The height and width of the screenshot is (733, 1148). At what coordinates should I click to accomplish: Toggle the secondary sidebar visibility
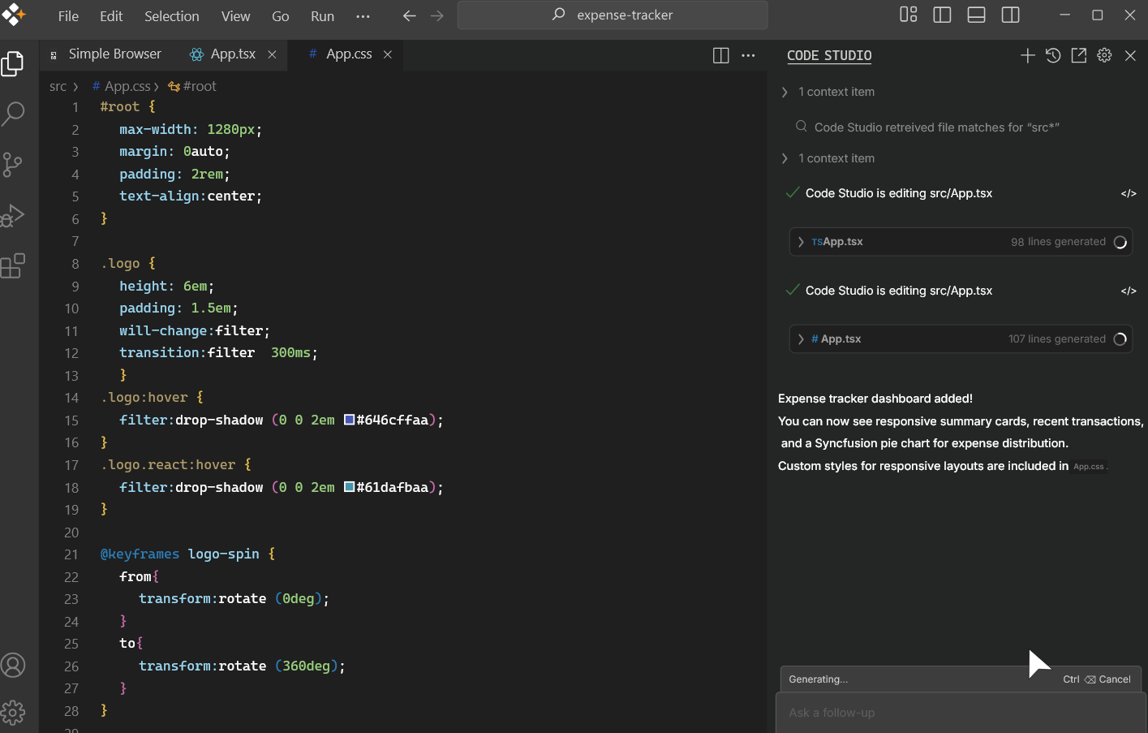tap(1009, 14)
